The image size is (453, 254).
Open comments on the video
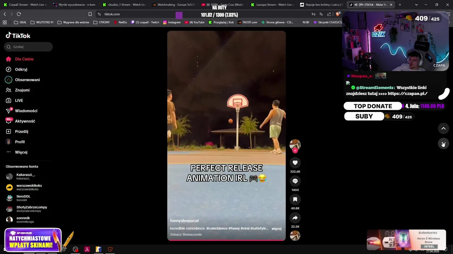(295, 181)
